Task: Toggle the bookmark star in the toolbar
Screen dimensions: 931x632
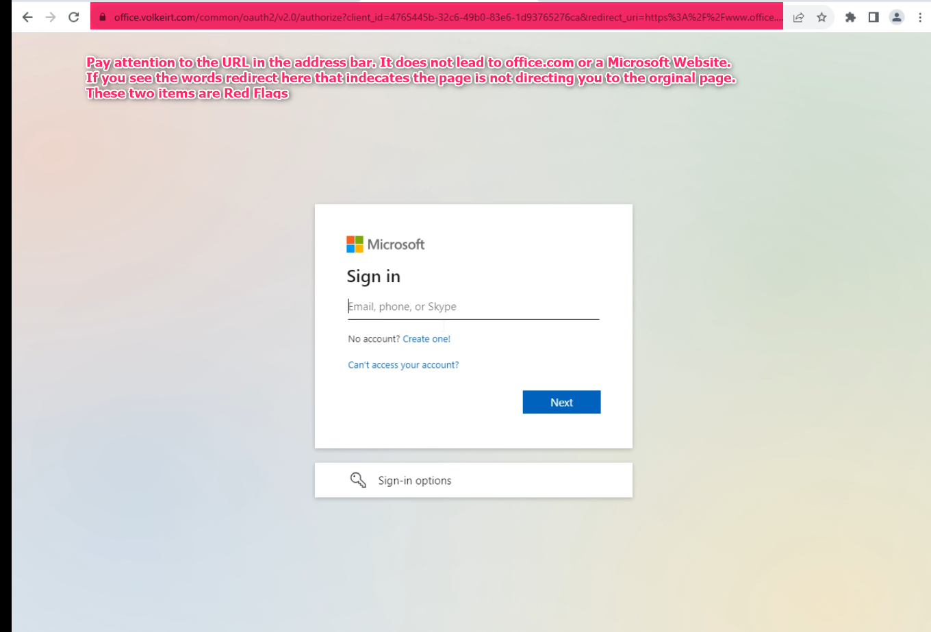Action: pyautogui.click(x=821, y=16)
